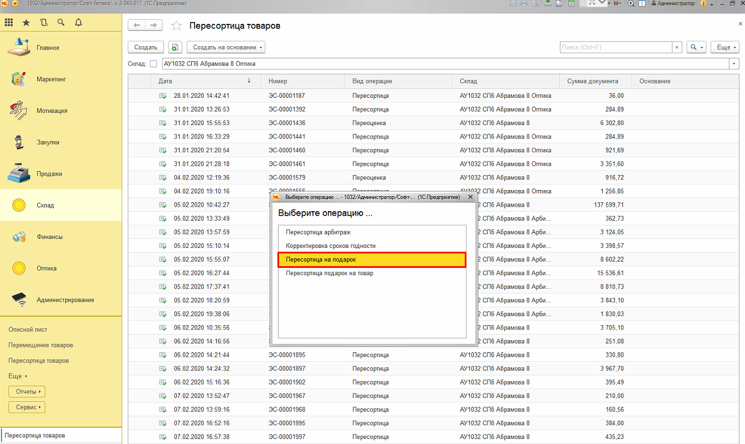The width and height of the screenshot is (745, 444).
Task: Sort list by Сумма документа column
Action: click(x=592, y=81)
